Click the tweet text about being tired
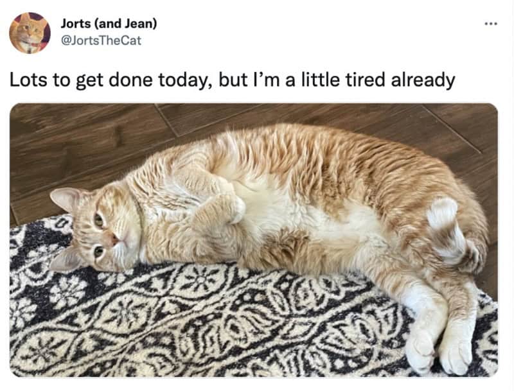 click(x=233, y=80)
